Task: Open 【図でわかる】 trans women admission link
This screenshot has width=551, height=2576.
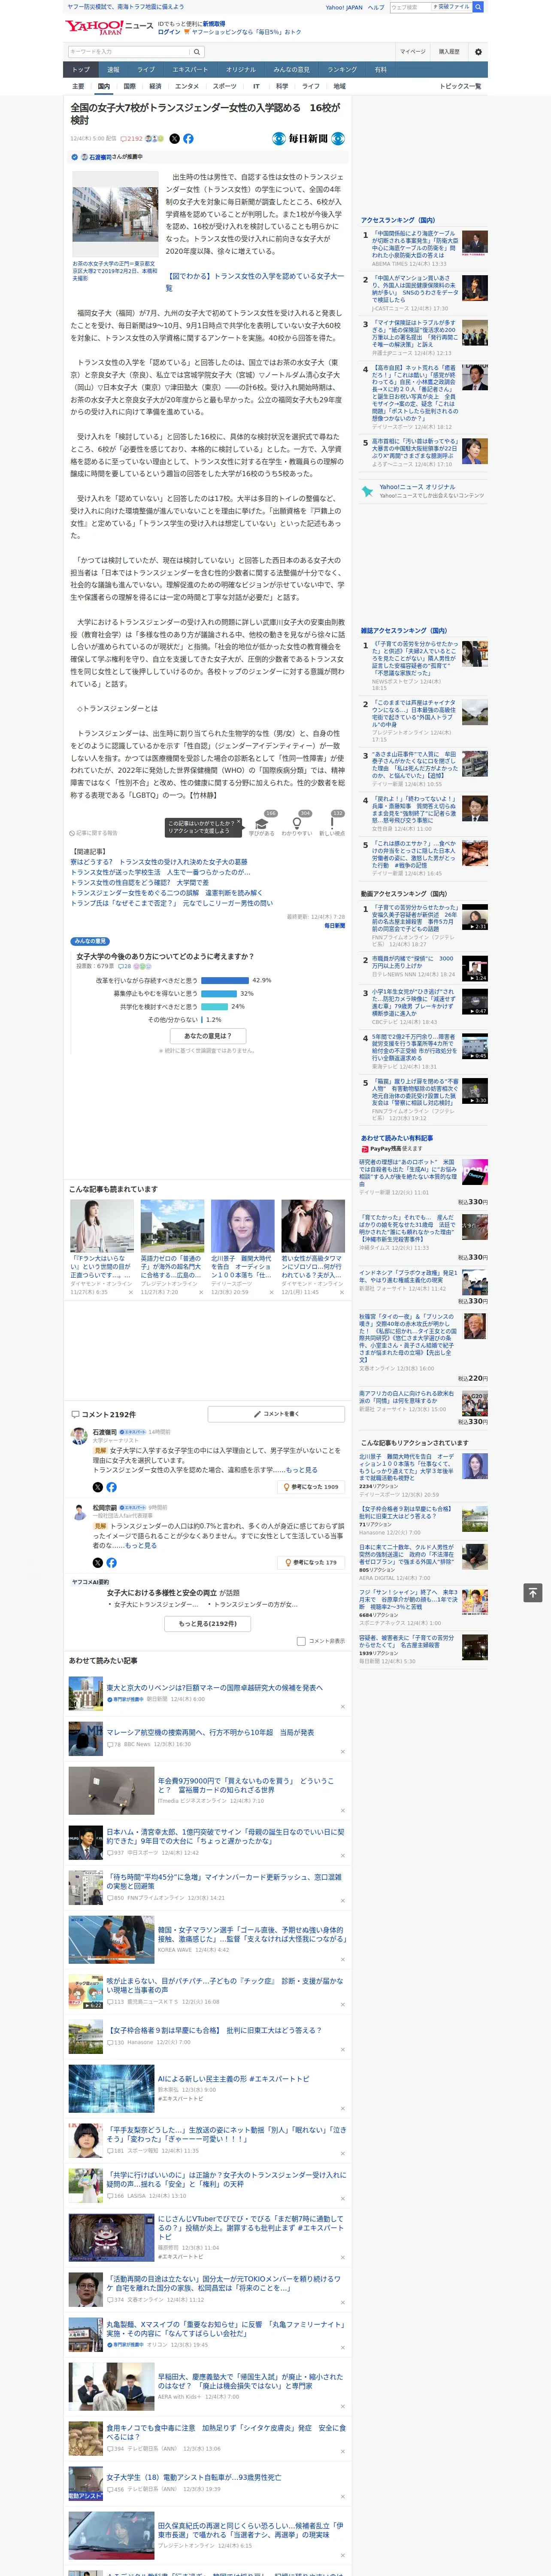Action: coord(254,282)
